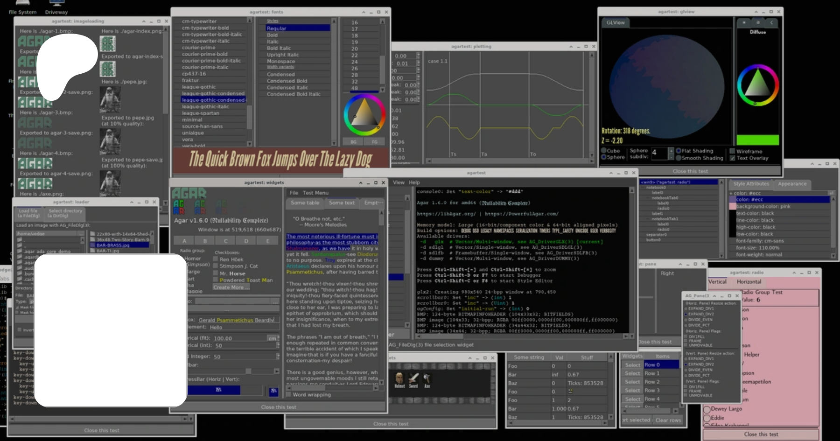Switch to the Some table tab

click(x=305, y=203)
